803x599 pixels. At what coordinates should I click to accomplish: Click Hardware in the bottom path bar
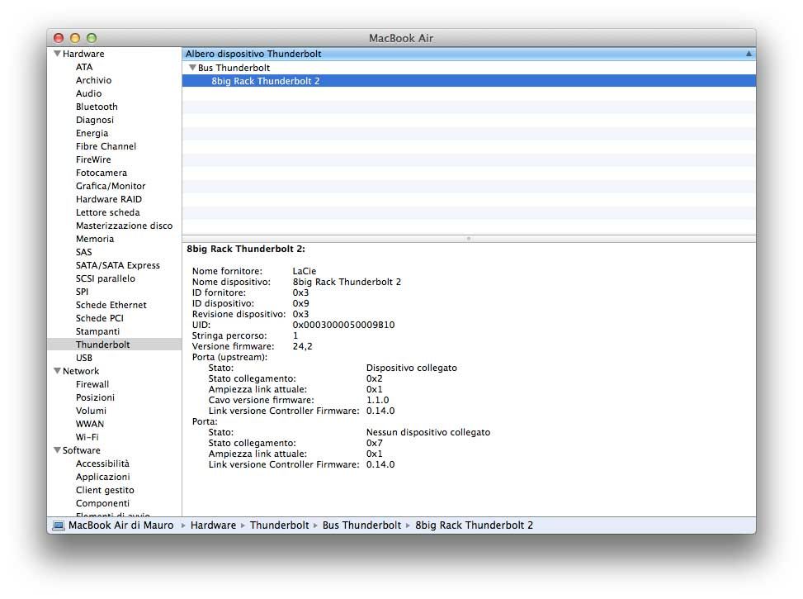pos(213,525)
